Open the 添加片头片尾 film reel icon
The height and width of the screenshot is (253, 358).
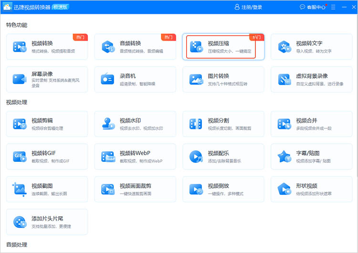click(x=20, y=222)
